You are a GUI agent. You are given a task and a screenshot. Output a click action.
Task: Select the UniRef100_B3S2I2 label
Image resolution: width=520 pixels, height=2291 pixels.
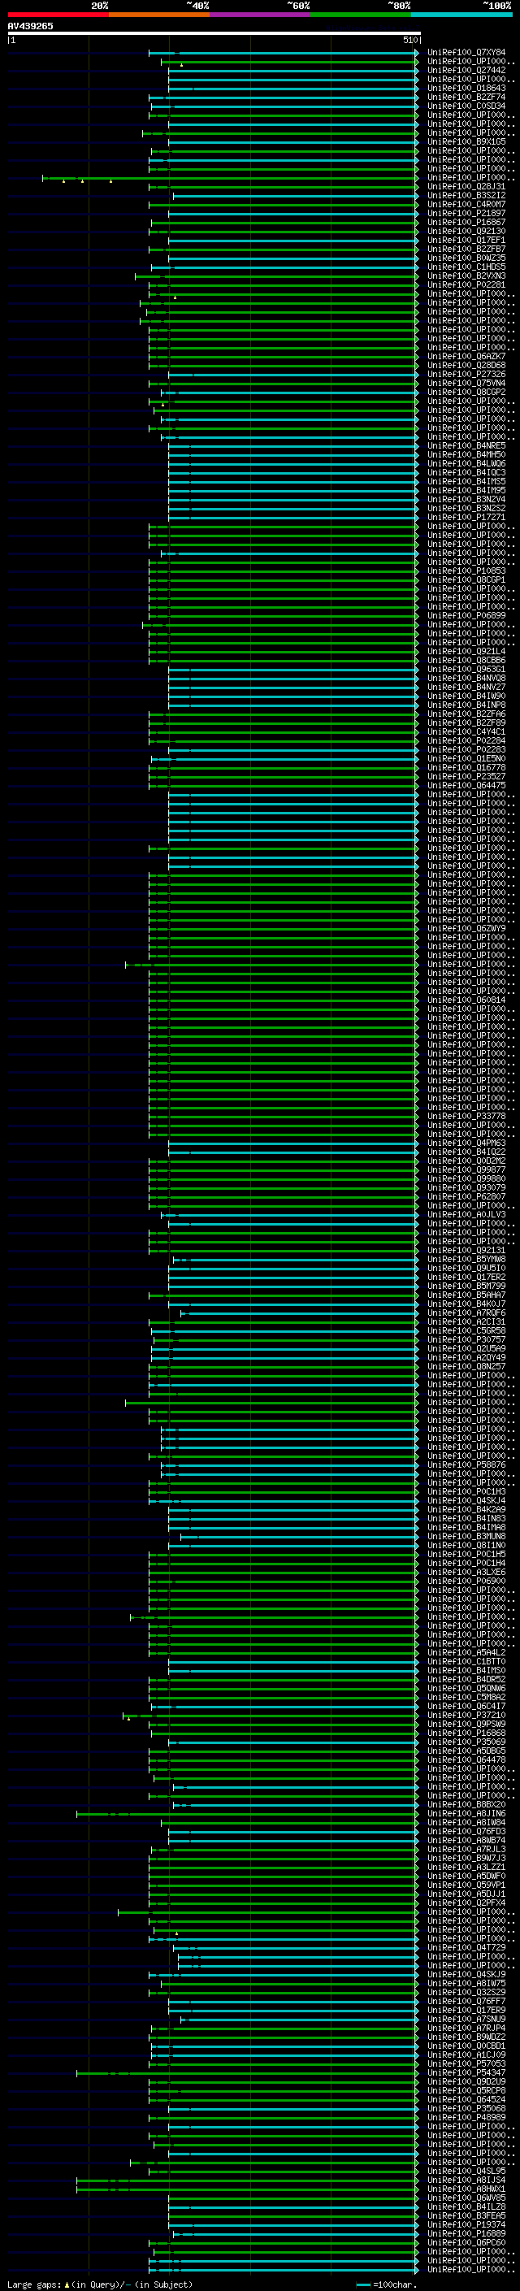click(x=466, y=196)
